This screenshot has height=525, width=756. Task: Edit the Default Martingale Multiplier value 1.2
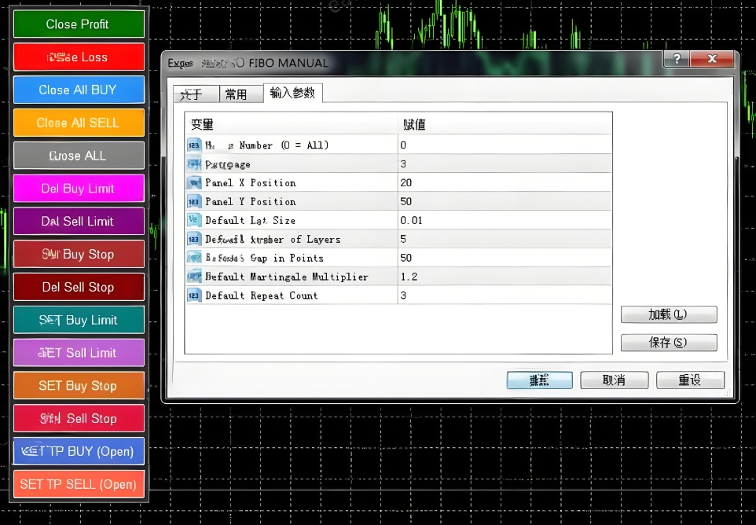point(503,277)
